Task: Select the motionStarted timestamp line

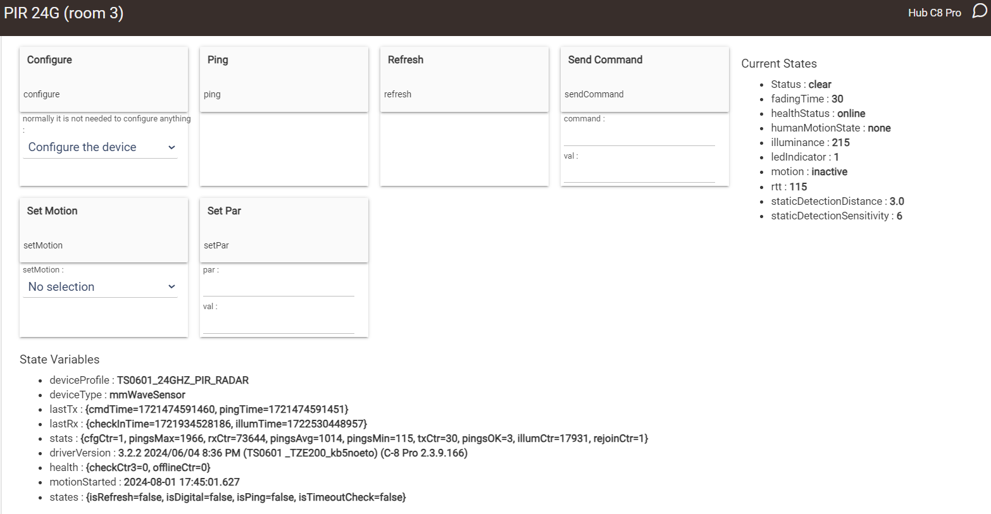Action: click(x=144, y=482)
